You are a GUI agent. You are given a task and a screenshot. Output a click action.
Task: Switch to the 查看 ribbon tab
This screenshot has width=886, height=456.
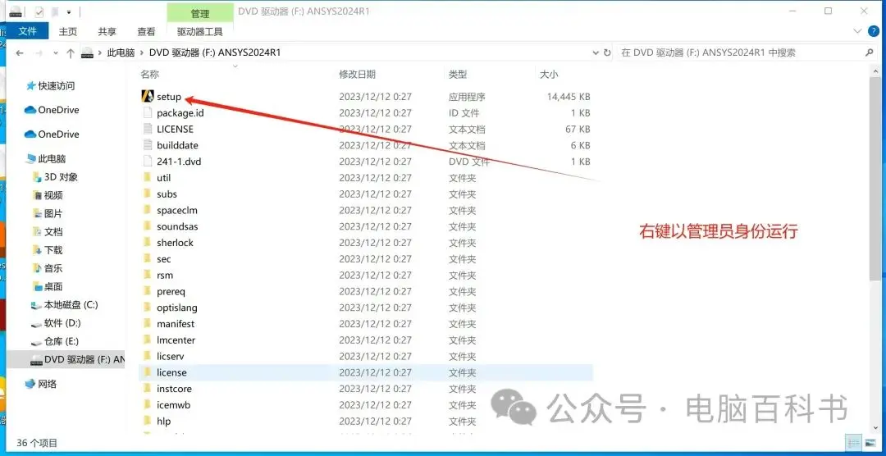click(146, 32)
